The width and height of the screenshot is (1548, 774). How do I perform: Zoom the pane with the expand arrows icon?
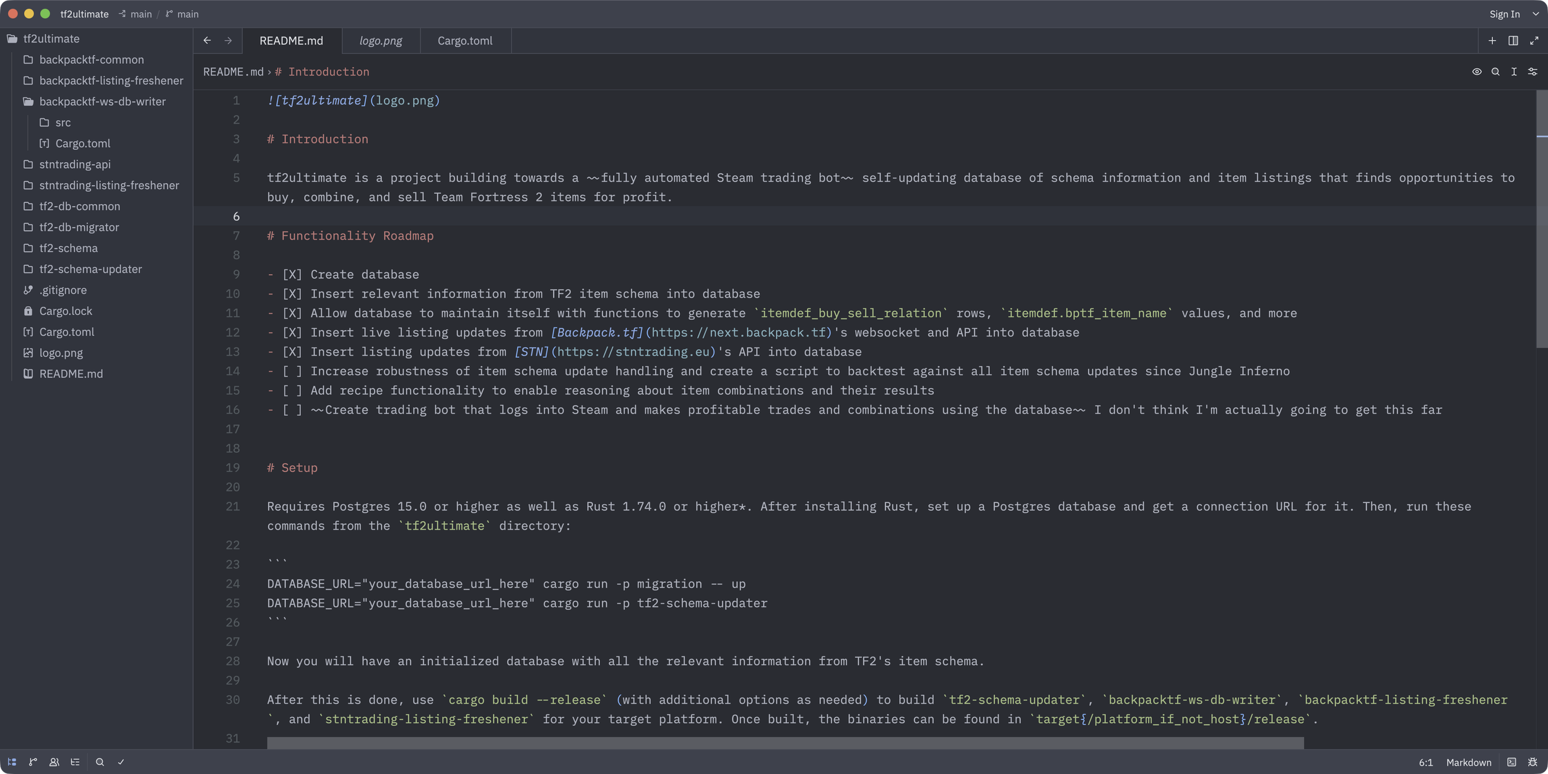tap(1534, 40)
